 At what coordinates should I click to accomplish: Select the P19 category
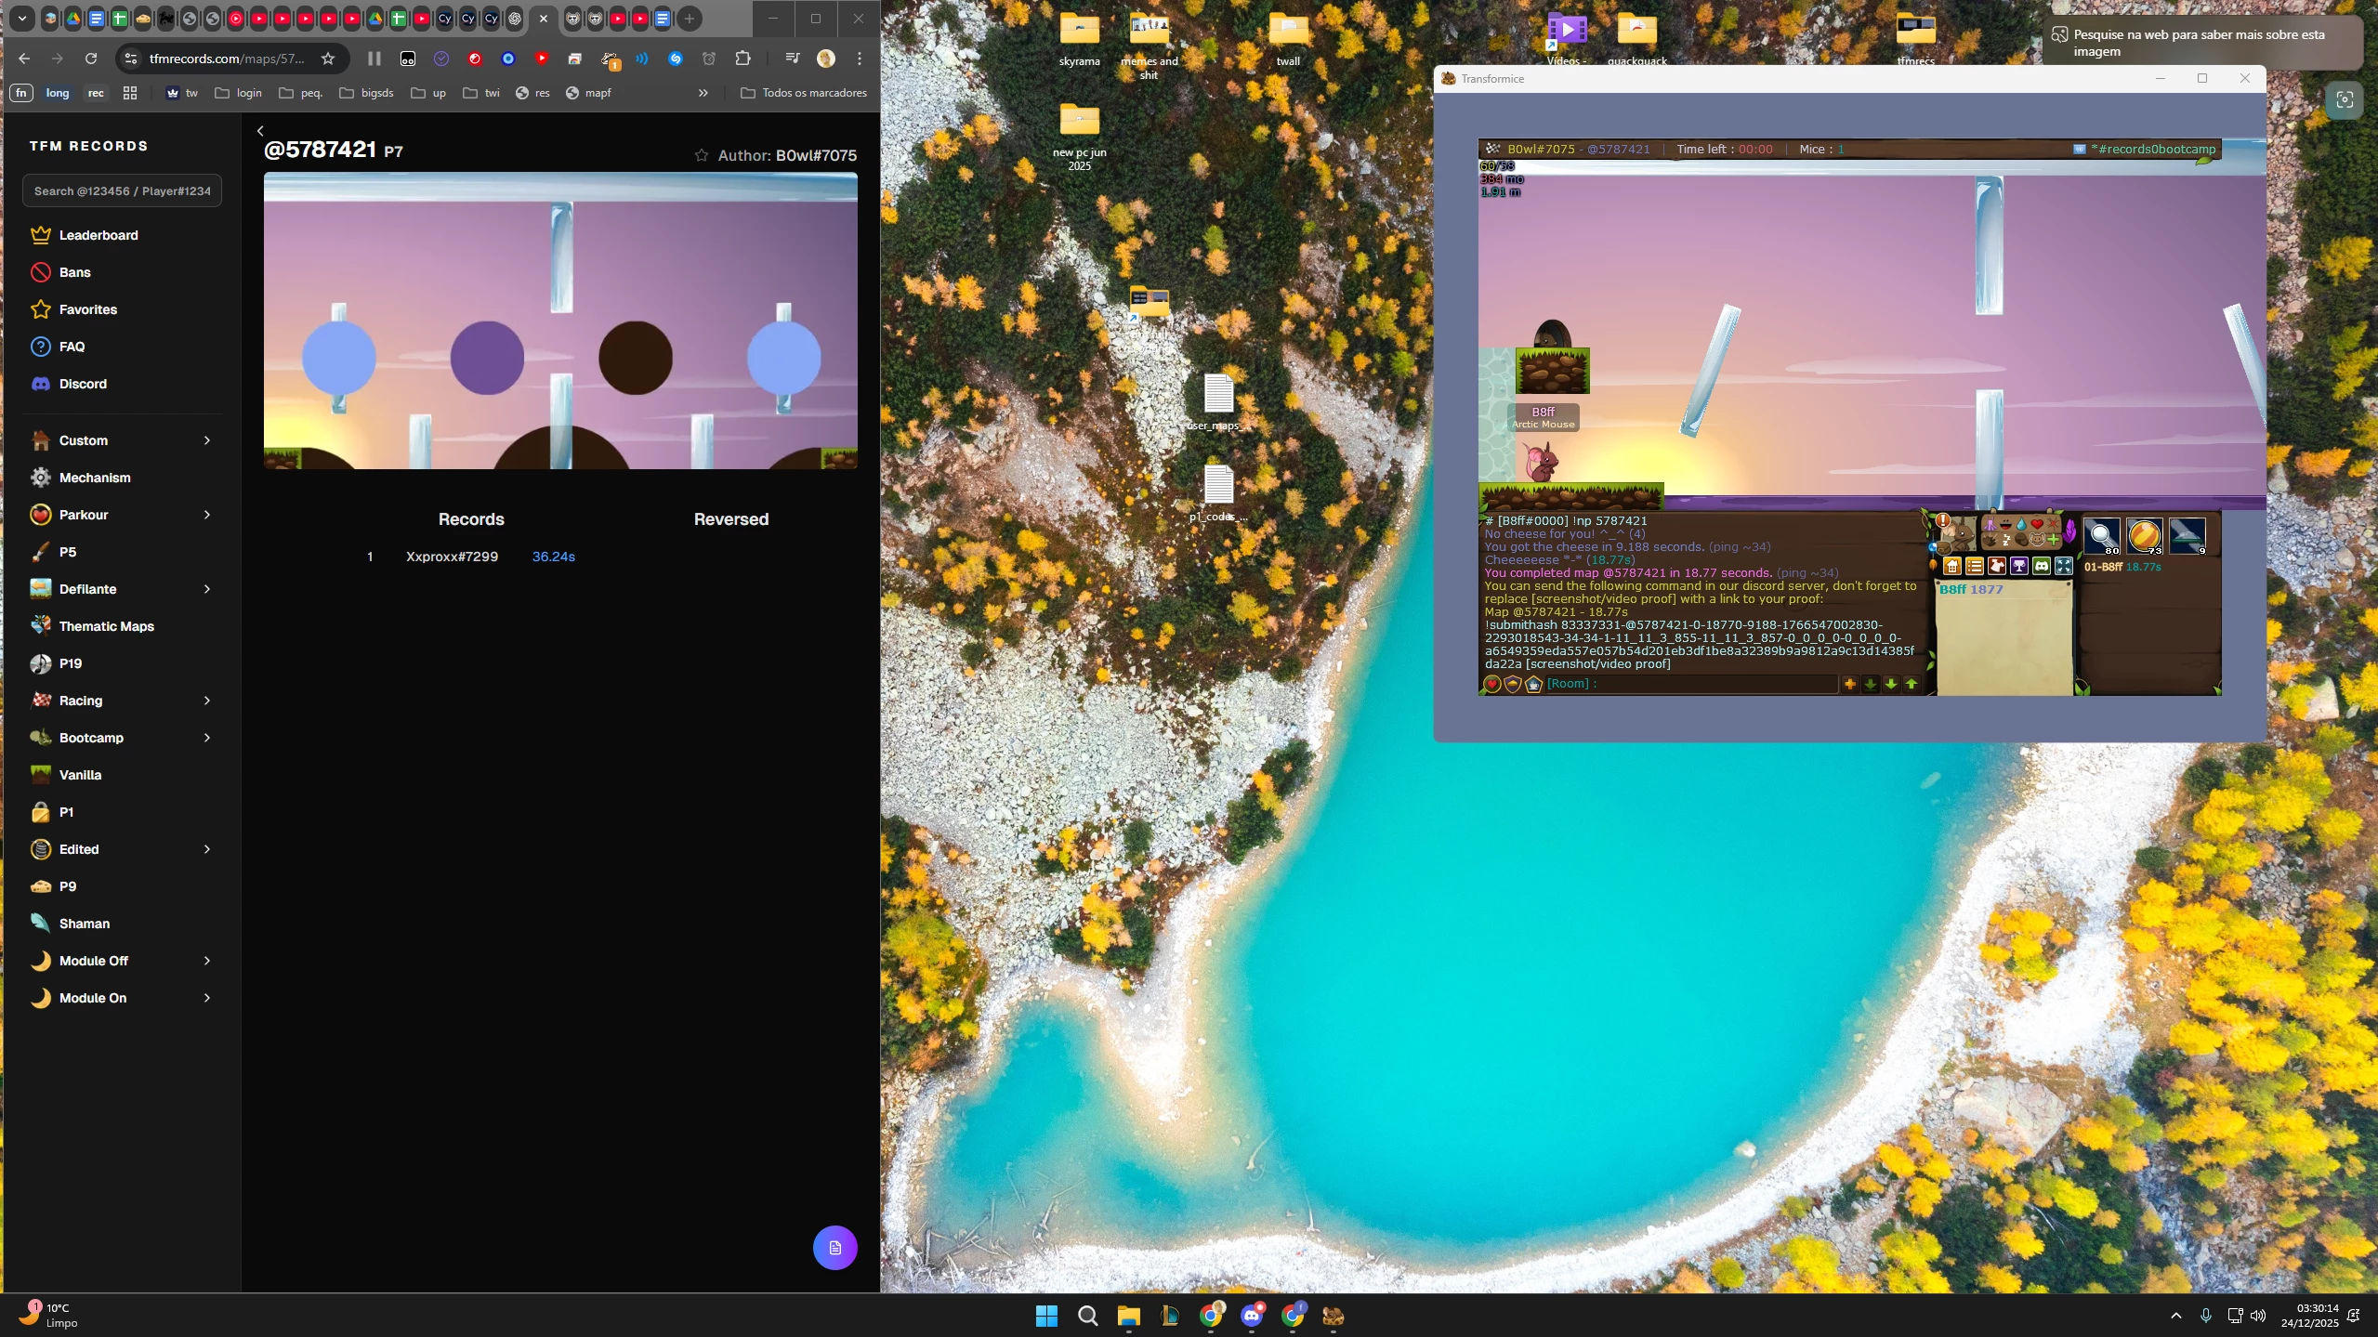(122, 663)
